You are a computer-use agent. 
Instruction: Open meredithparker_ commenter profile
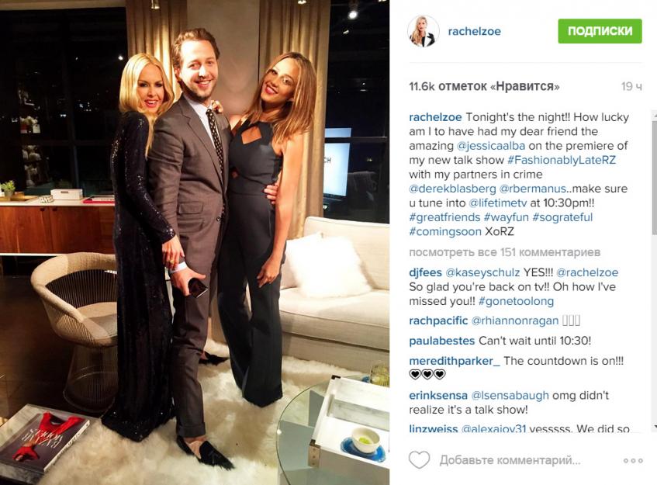pos(455,361)
